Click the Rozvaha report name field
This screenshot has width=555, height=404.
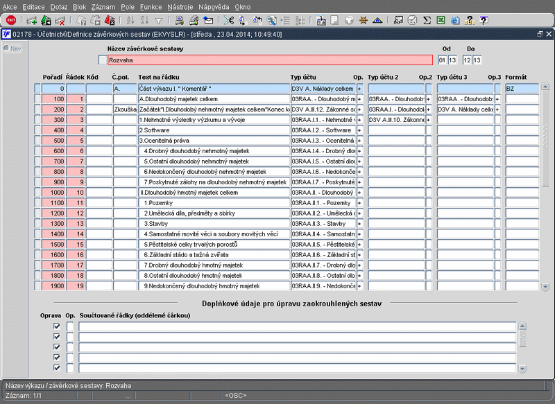click(270, 60)
